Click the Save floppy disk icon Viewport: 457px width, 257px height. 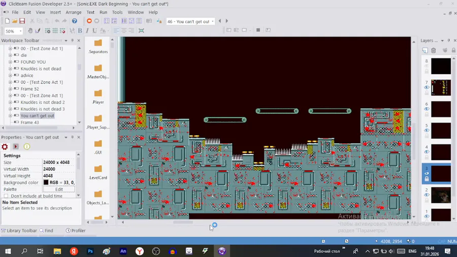point(22,21)
